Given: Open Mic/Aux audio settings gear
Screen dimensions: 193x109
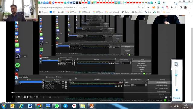Looking at the screenshot, I should [x=122, y=86].
